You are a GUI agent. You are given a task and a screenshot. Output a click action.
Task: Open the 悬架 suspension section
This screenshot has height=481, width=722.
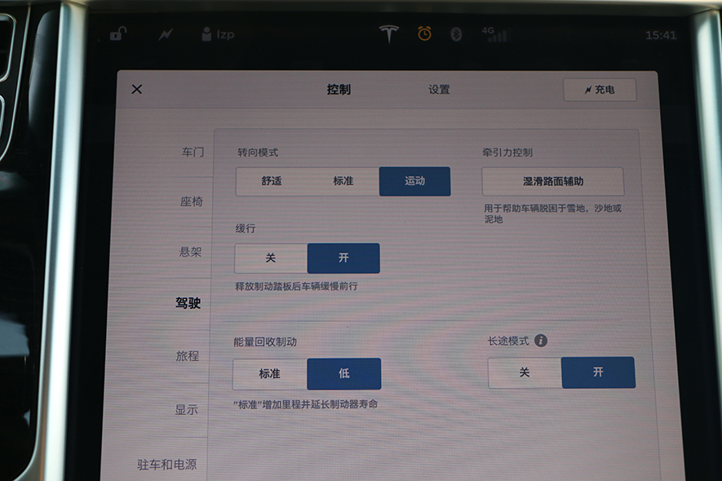tap(190, 252)
